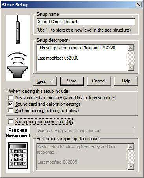Close the Store Setup dialog
The height and width of the screenshot is (178, 144).
[x=139, y=5]
